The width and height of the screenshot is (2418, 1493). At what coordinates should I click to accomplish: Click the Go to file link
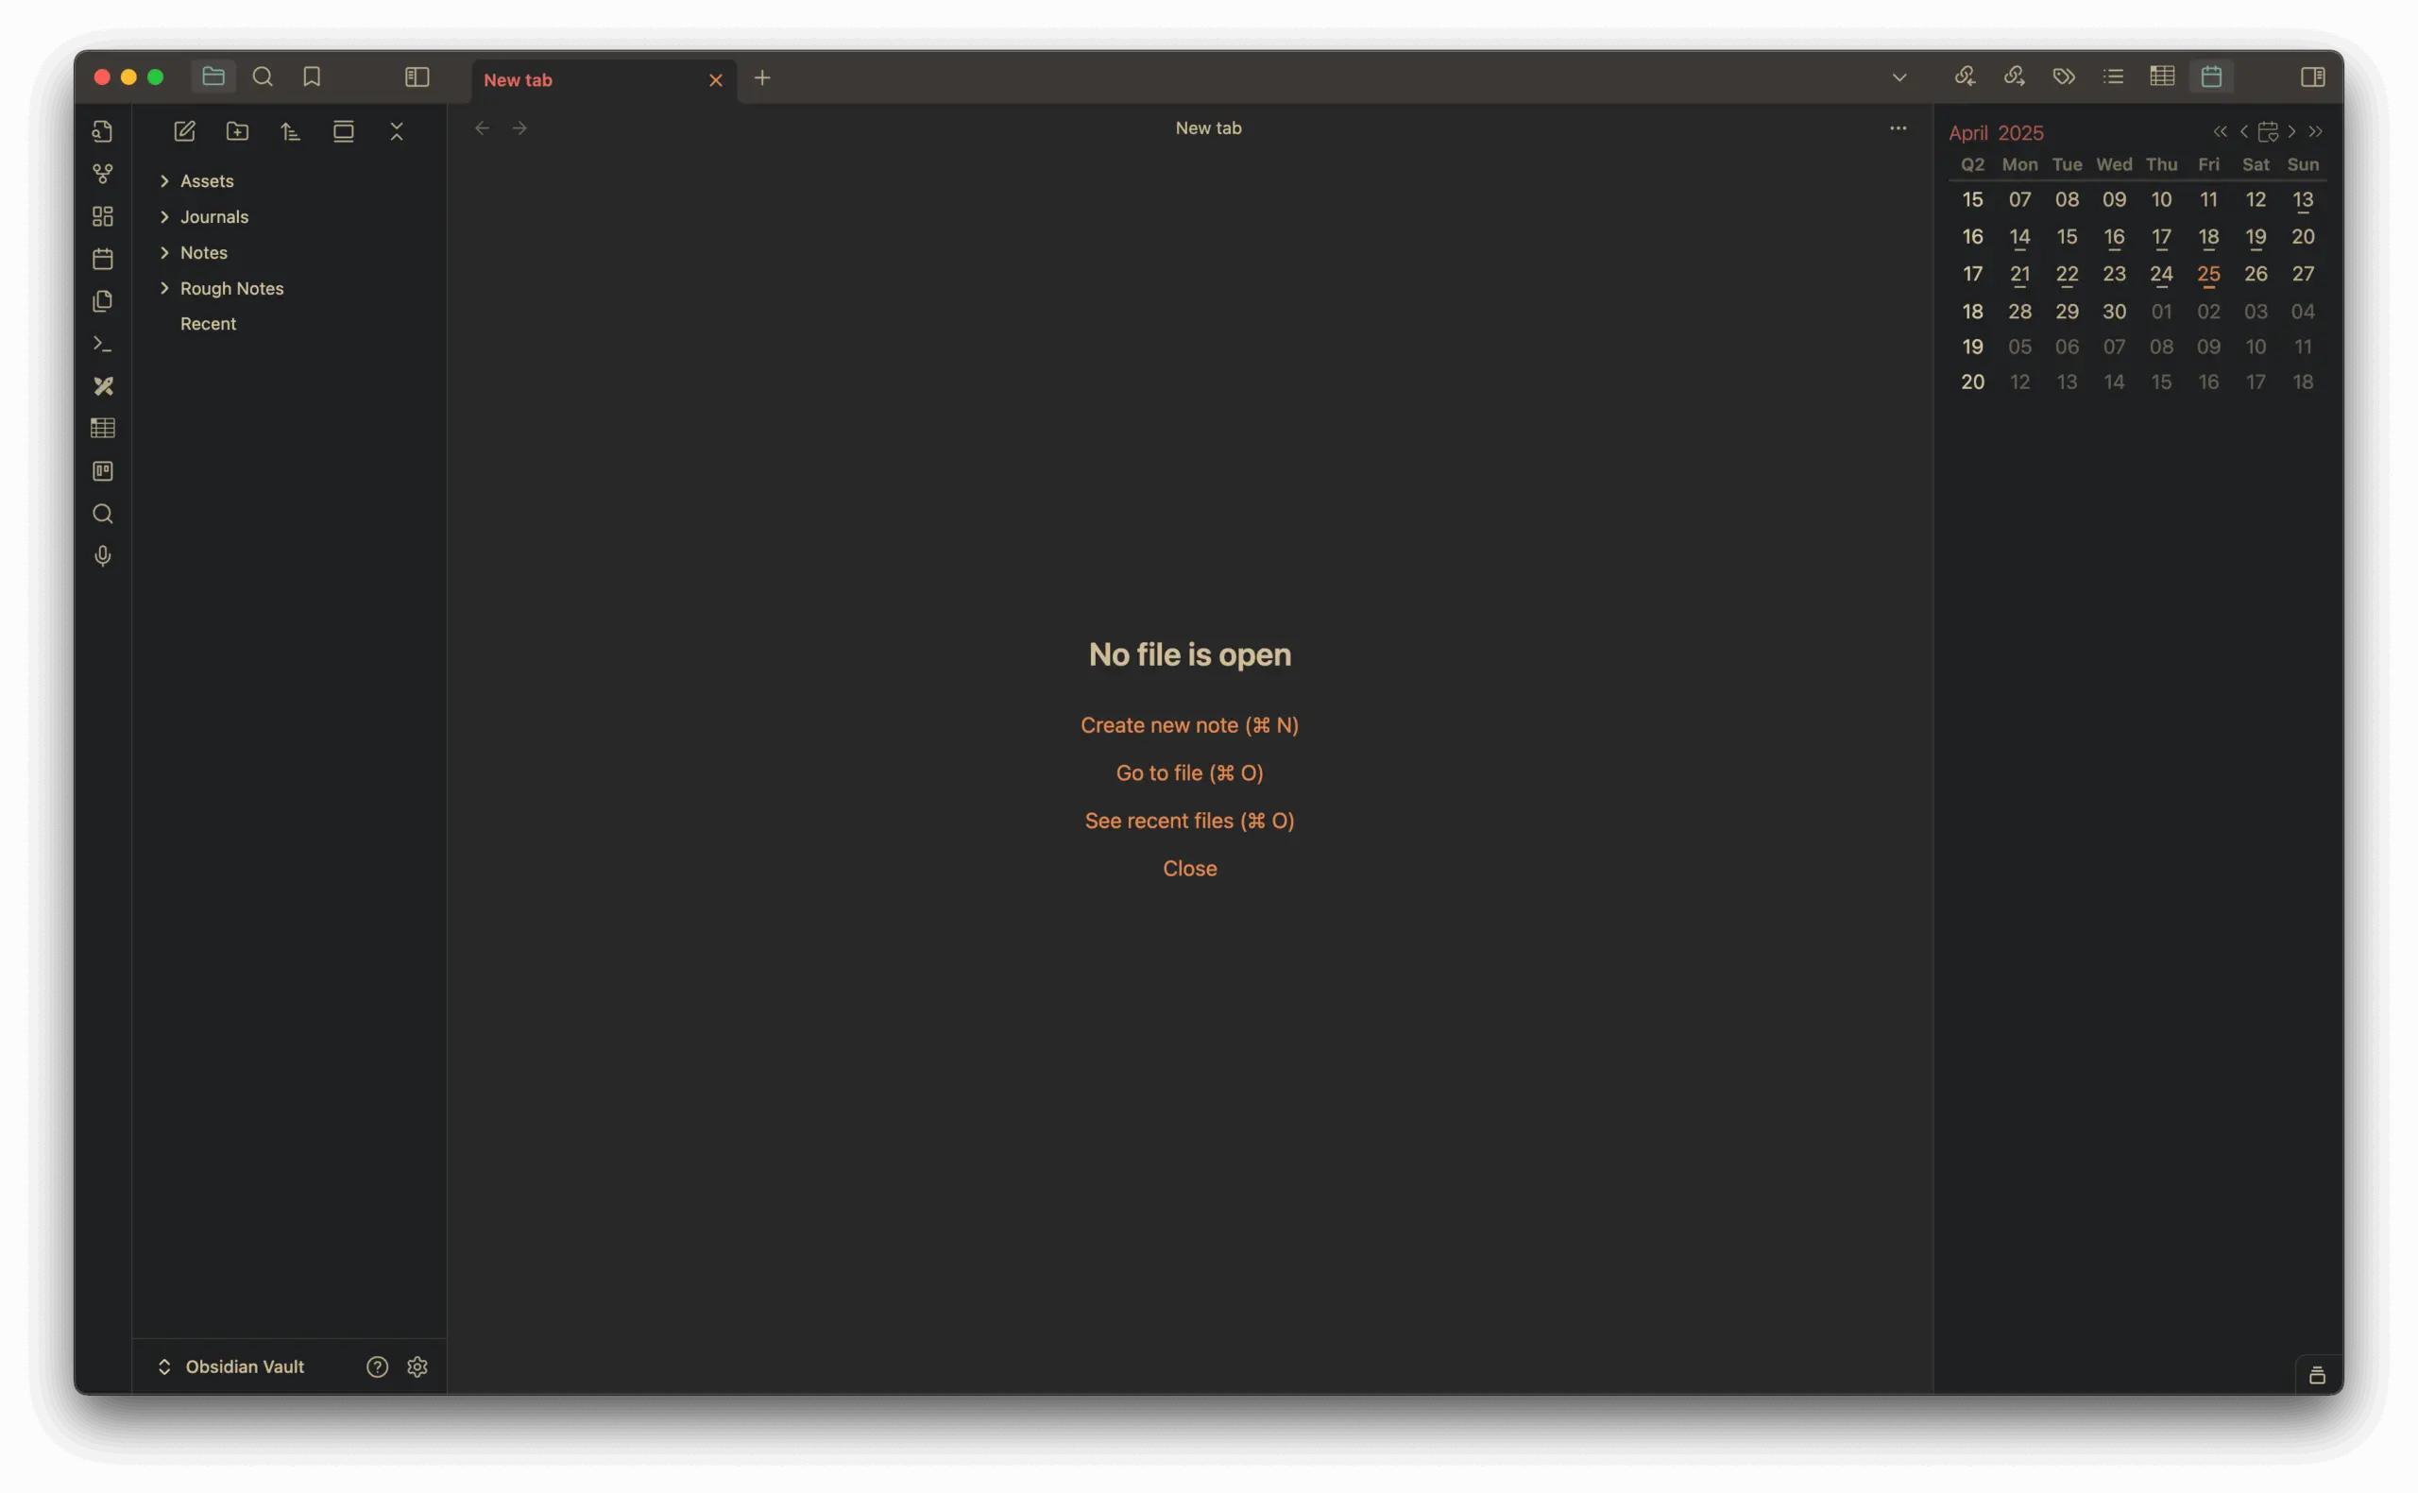click(1189, 773)
